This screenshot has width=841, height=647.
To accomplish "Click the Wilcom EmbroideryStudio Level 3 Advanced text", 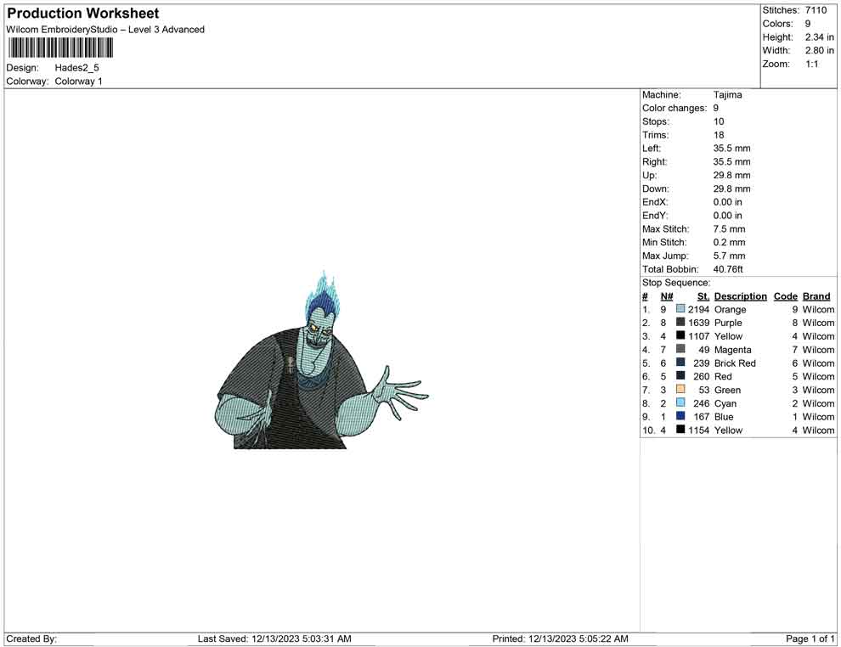I will pos(105,30).
